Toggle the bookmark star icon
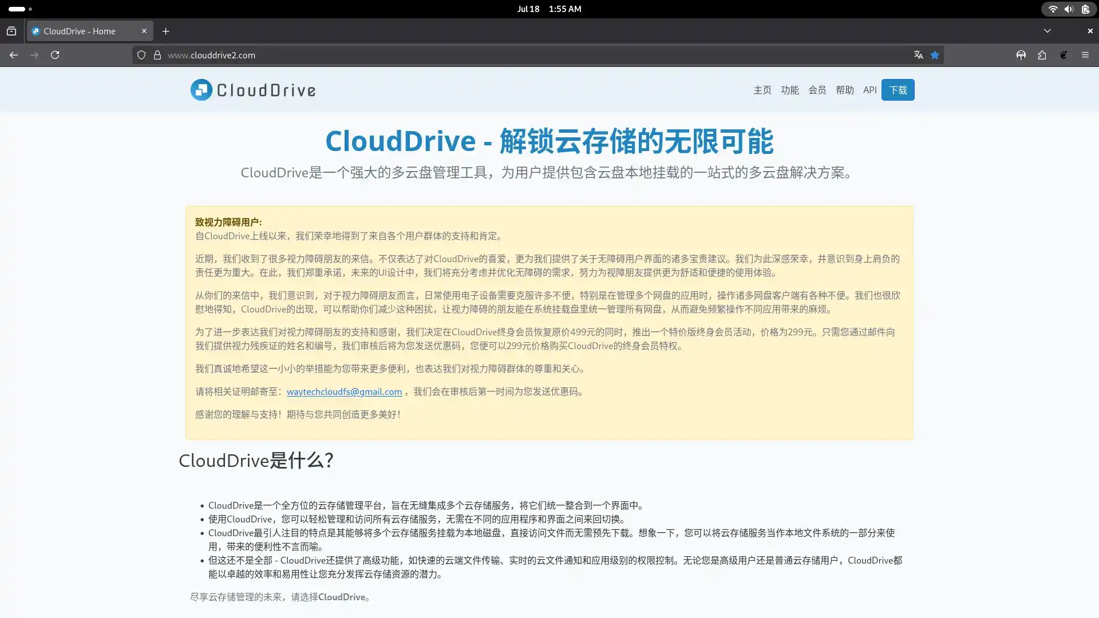The width and height of the screenshot is (1099, 618). click(x=935, y=55)
